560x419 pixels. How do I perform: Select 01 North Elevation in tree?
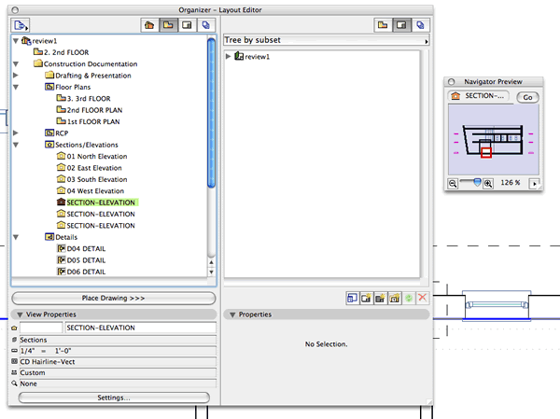[x=96, y=156]
